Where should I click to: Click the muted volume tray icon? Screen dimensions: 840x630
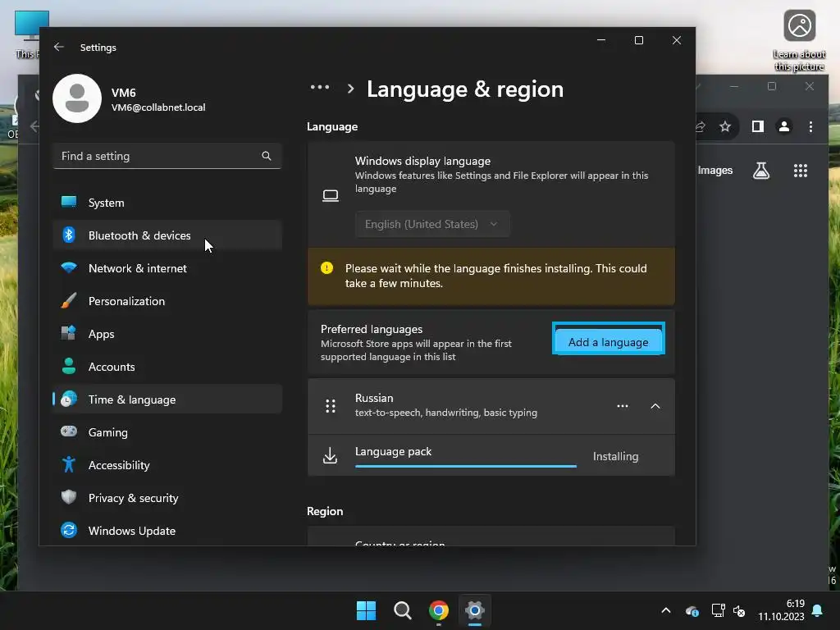(x=739, y=610)
